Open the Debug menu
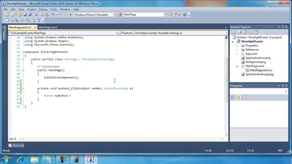 point(43,9)
